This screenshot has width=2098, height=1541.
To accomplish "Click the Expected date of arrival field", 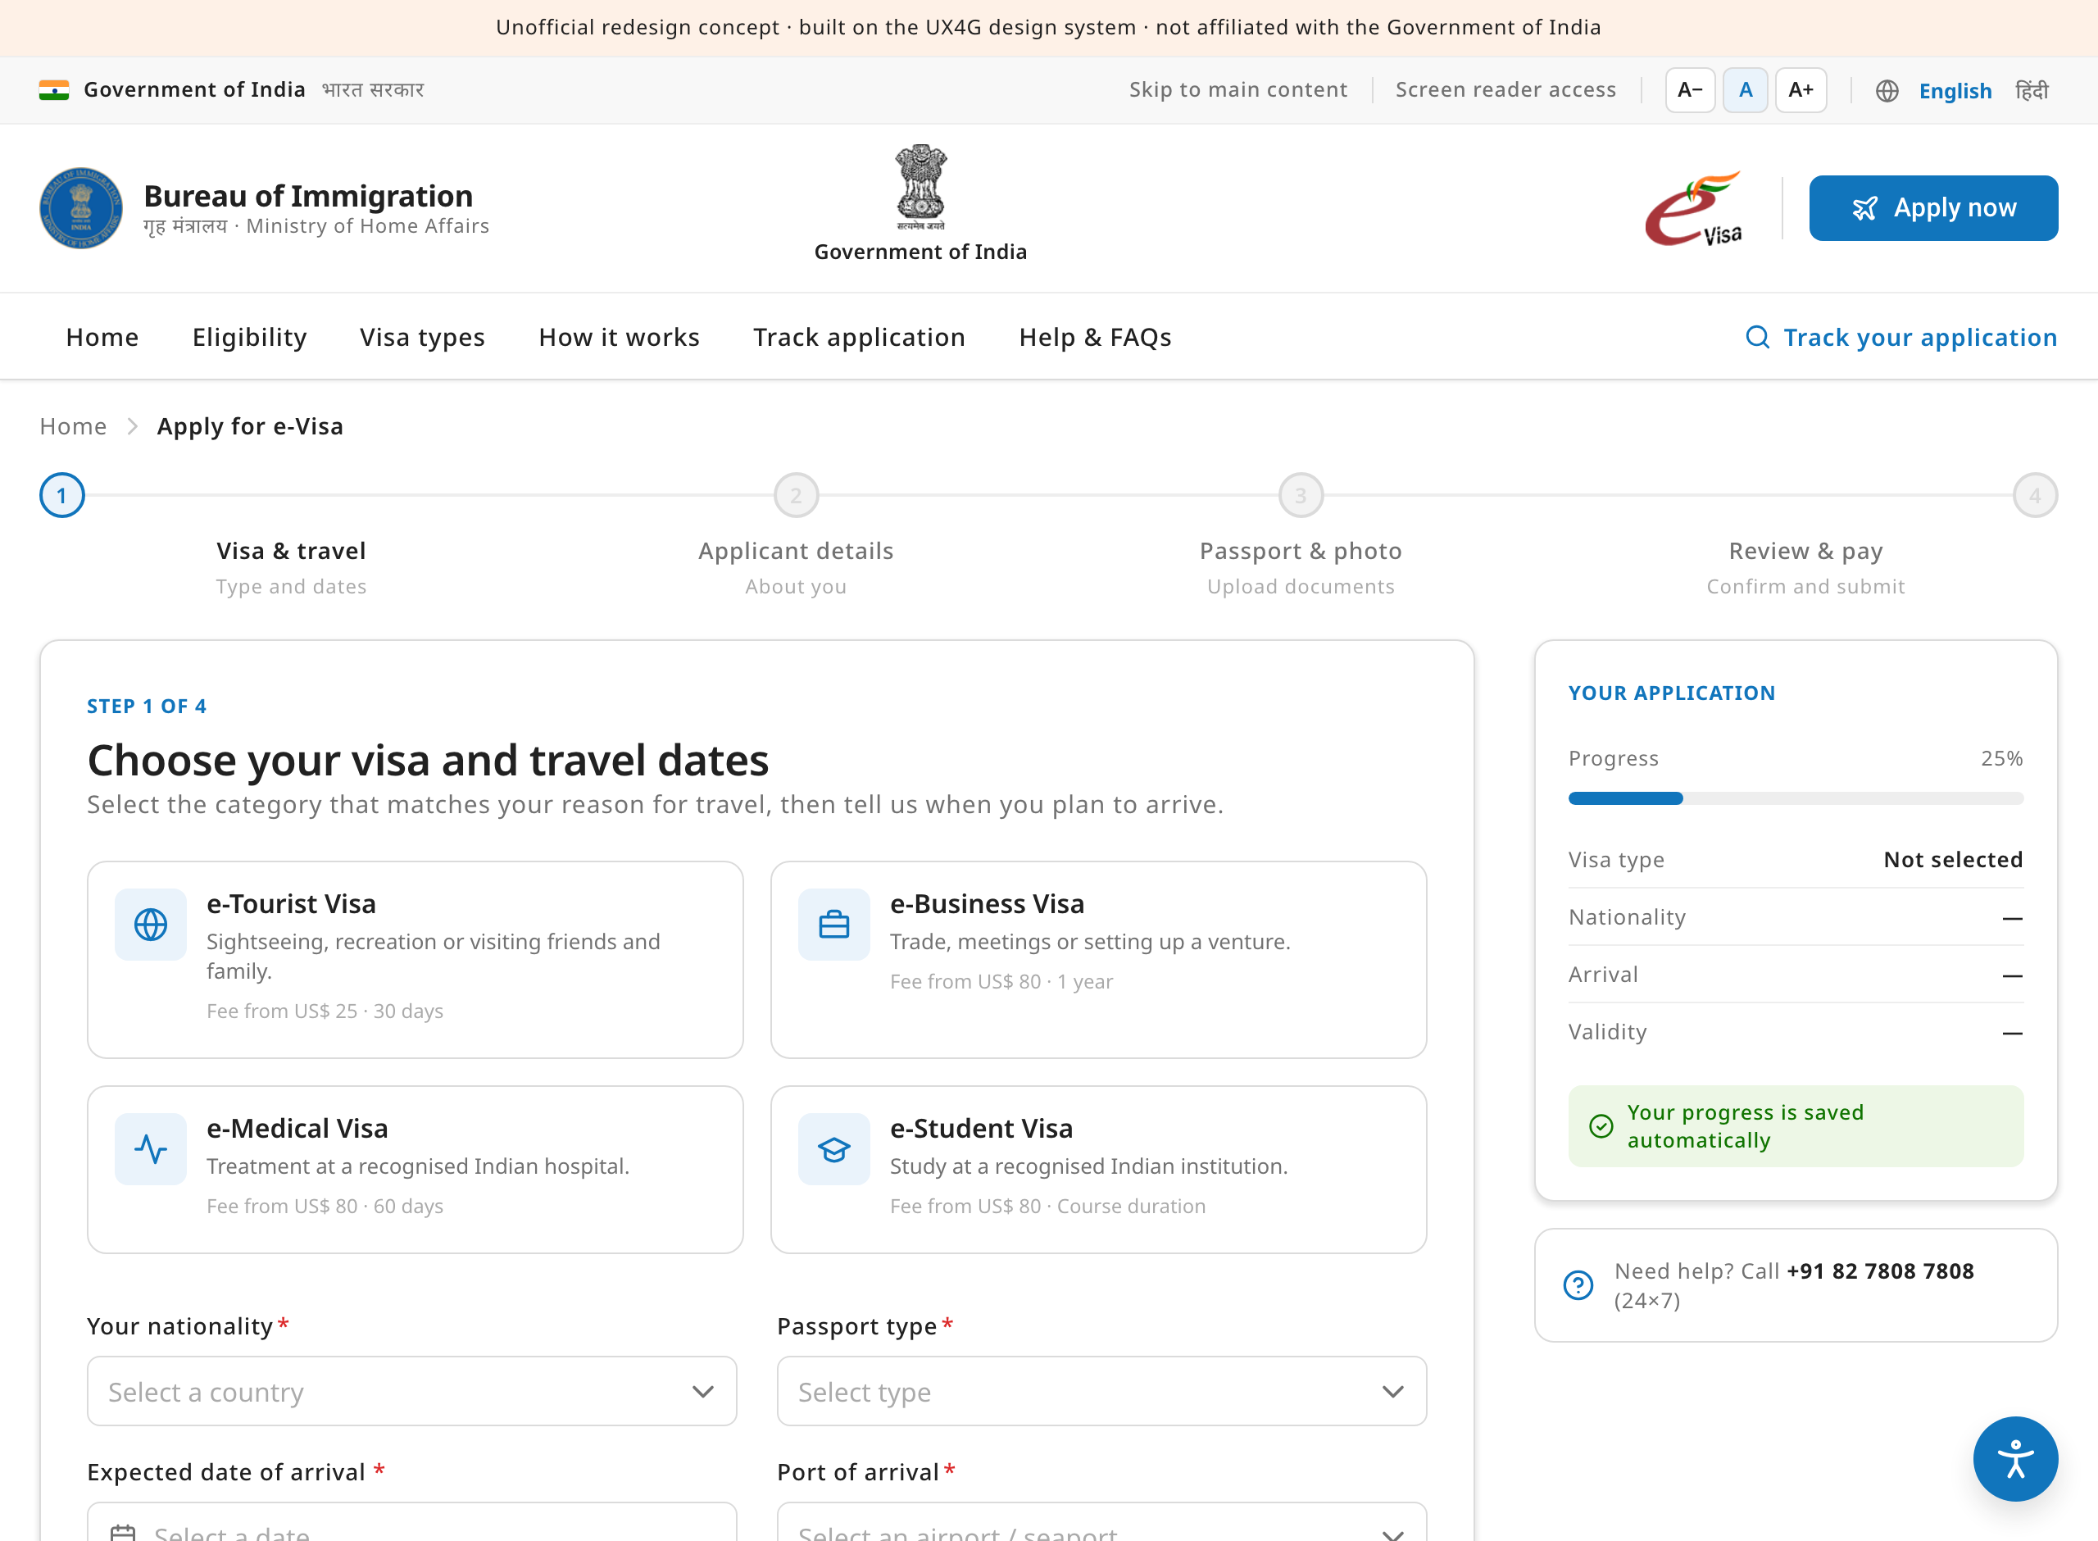I will (x=411, y=1523).
